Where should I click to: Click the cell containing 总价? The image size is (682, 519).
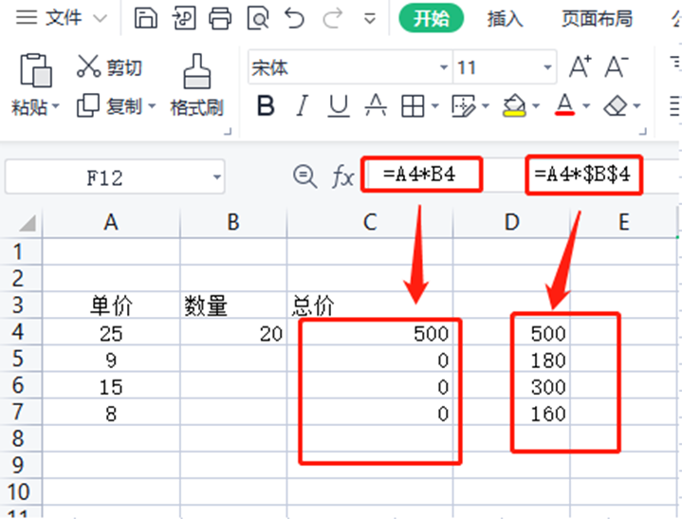coord(370,306)
